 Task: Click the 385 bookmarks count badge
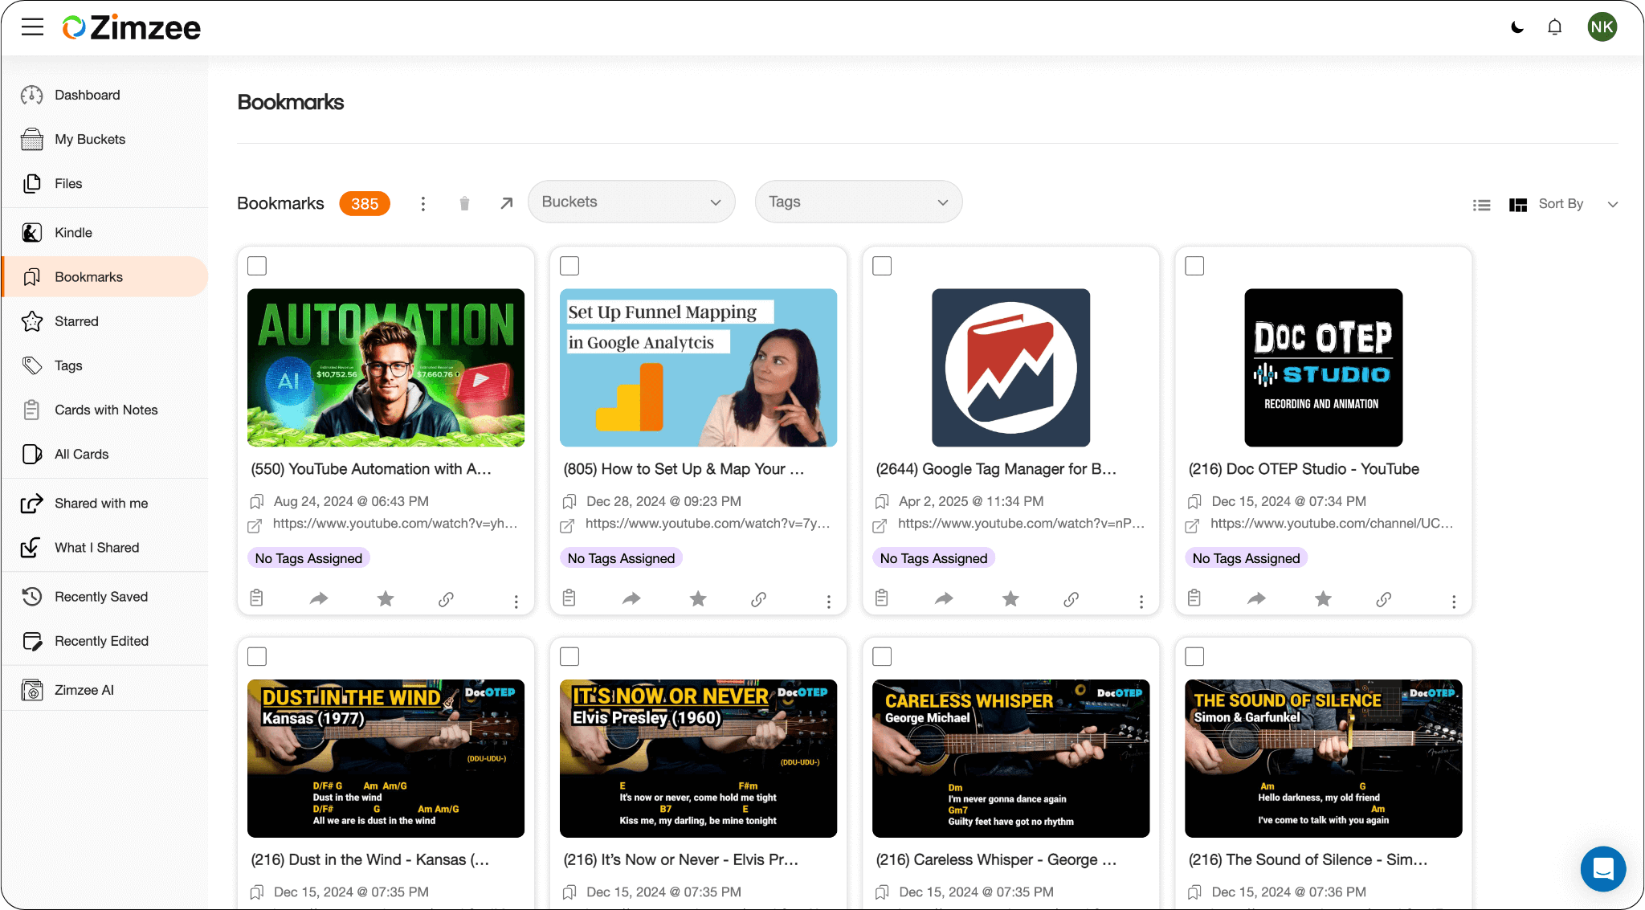click(x=365, y=204)
